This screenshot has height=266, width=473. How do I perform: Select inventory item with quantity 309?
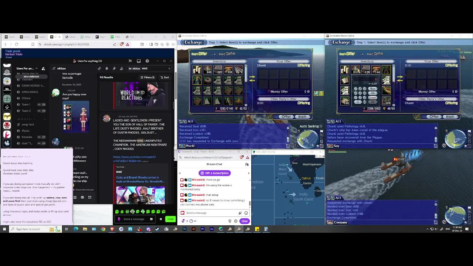tap(218, 70)
